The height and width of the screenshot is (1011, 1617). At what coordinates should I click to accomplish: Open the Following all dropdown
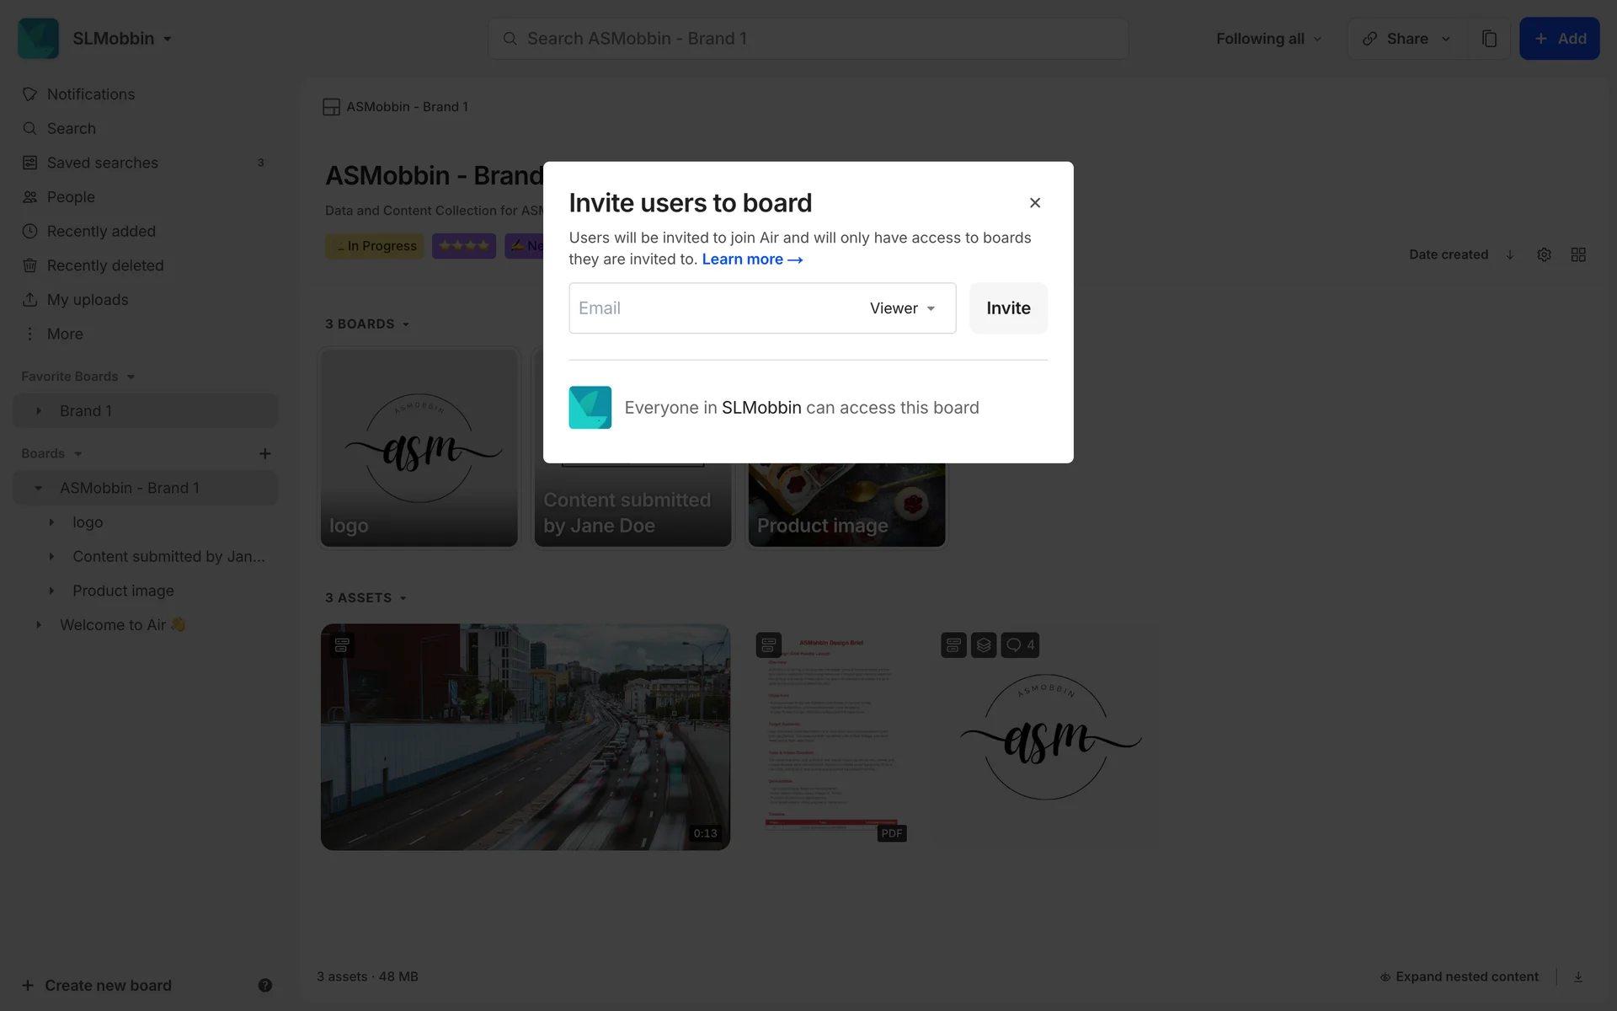(1268, 39)
